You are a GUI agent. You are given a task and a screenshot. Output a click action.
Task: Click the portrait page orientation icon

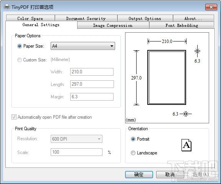186,145
